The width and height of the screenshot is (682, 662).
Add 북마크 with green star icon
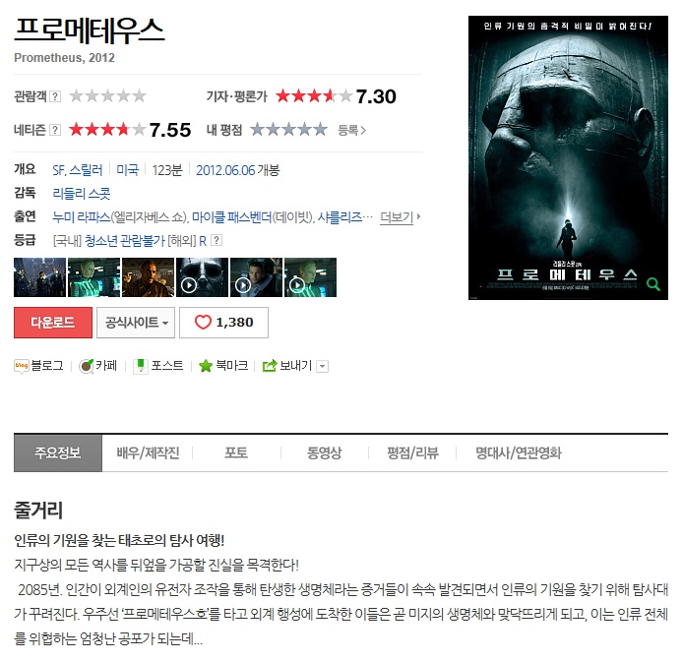coord(206,366)
